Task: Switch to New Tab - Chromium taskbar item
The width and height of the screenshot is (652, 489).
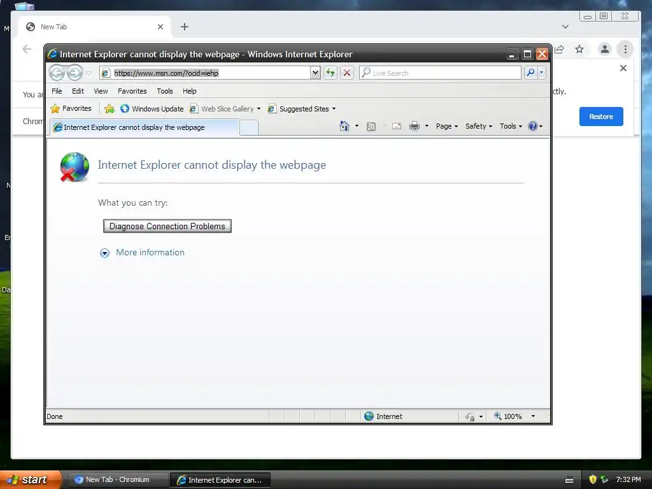Action: (118, 480)
